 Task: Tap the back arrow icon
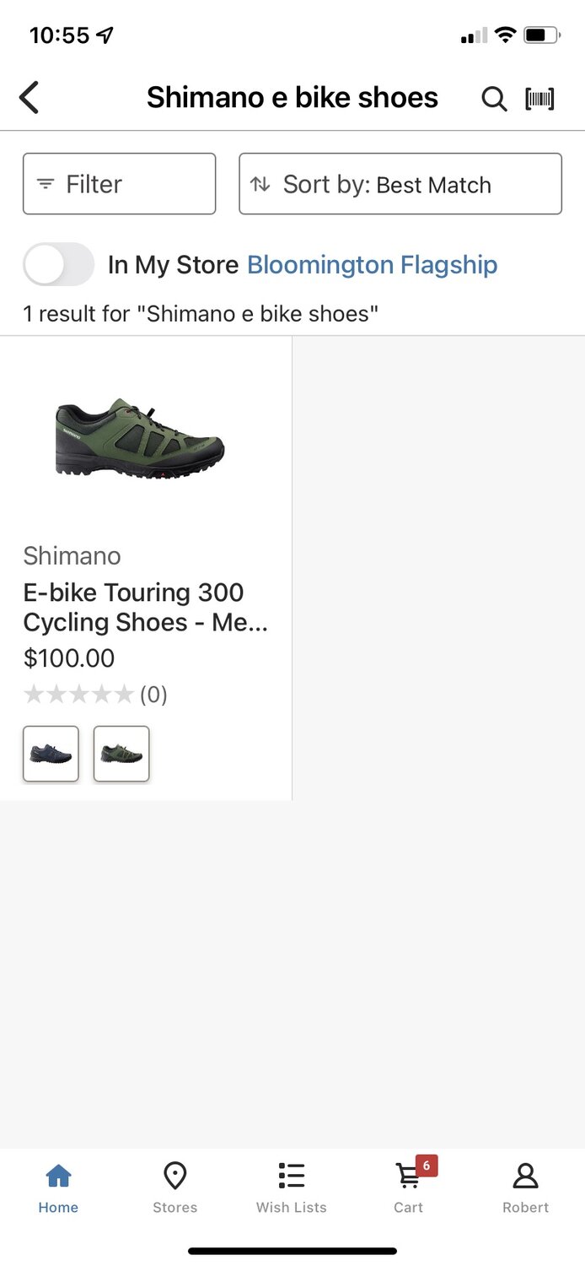tap(30, 98)
